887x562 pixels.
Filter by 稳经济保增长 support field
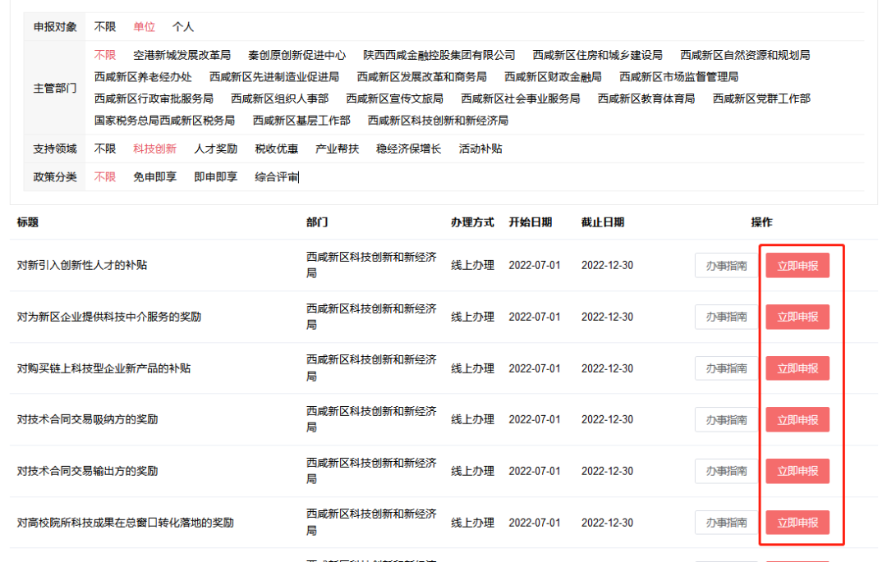(x=399, y=148)
